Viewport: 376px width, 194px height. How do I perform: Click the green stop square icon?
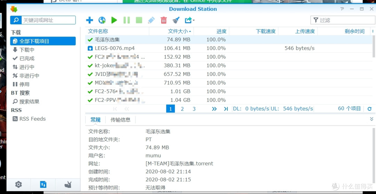pyautogui.click(x=139, y=20)
